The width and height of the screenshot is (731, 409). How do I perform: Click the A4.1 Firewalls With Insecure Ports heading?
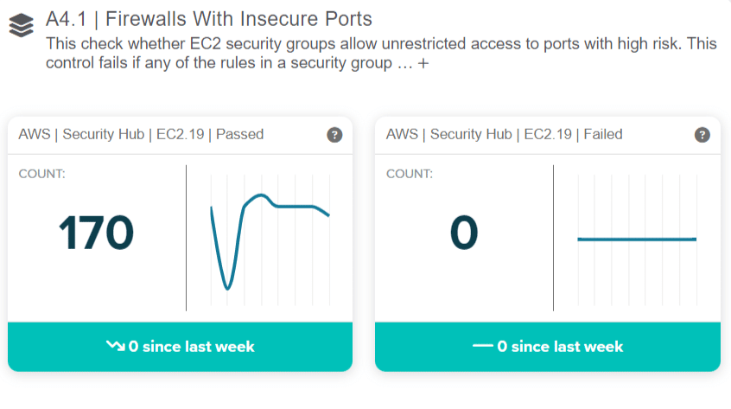(x=208, y=18)
